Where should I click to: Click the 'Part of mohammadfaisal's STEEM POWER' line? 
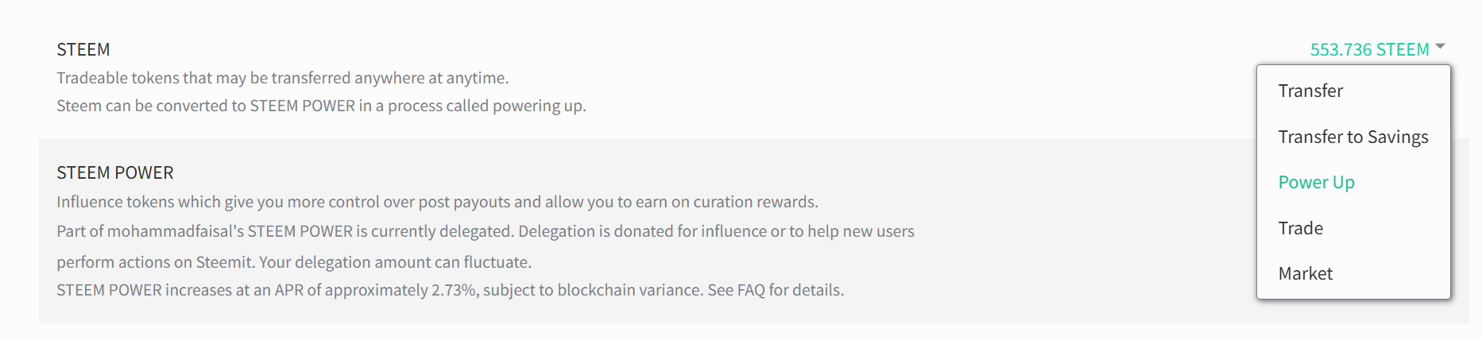point(485,231)
